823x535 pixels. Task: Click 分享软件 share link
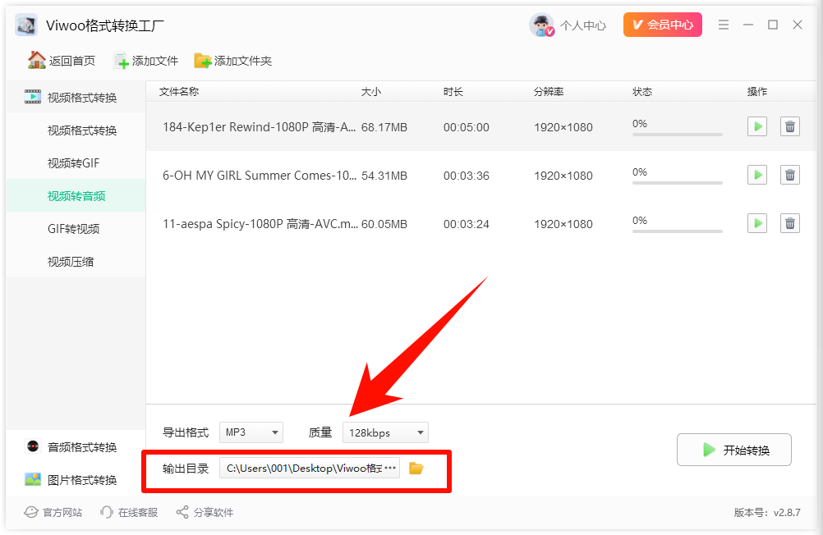pos(205,512)
